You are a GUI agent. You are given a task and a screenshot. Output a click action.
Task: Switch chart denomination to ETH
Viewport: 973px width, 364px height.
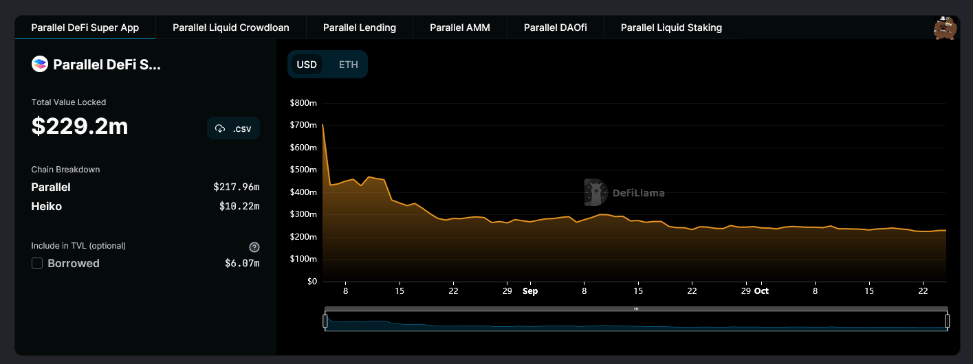pyautogui.click(x=348, y=65)
